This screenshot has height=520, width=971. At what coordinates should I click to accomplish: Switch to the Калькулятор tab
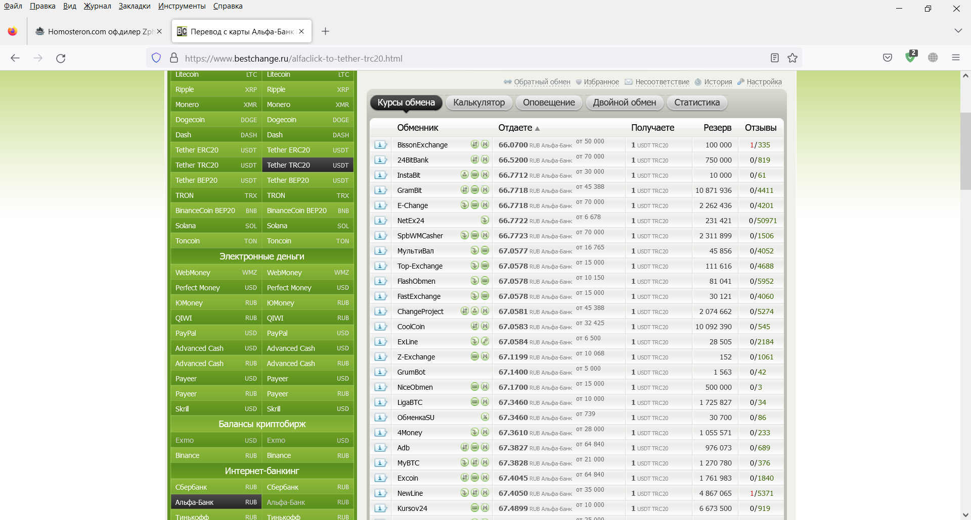click(x=478, y=102)
